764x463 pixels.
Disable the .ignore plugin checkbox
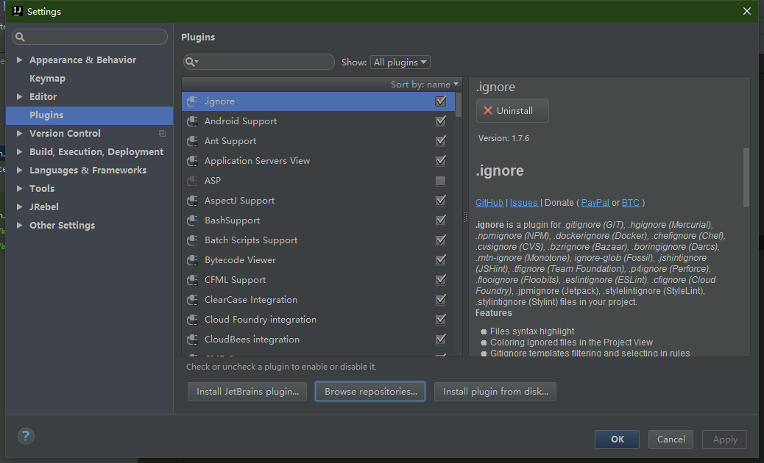pos(440,101)
